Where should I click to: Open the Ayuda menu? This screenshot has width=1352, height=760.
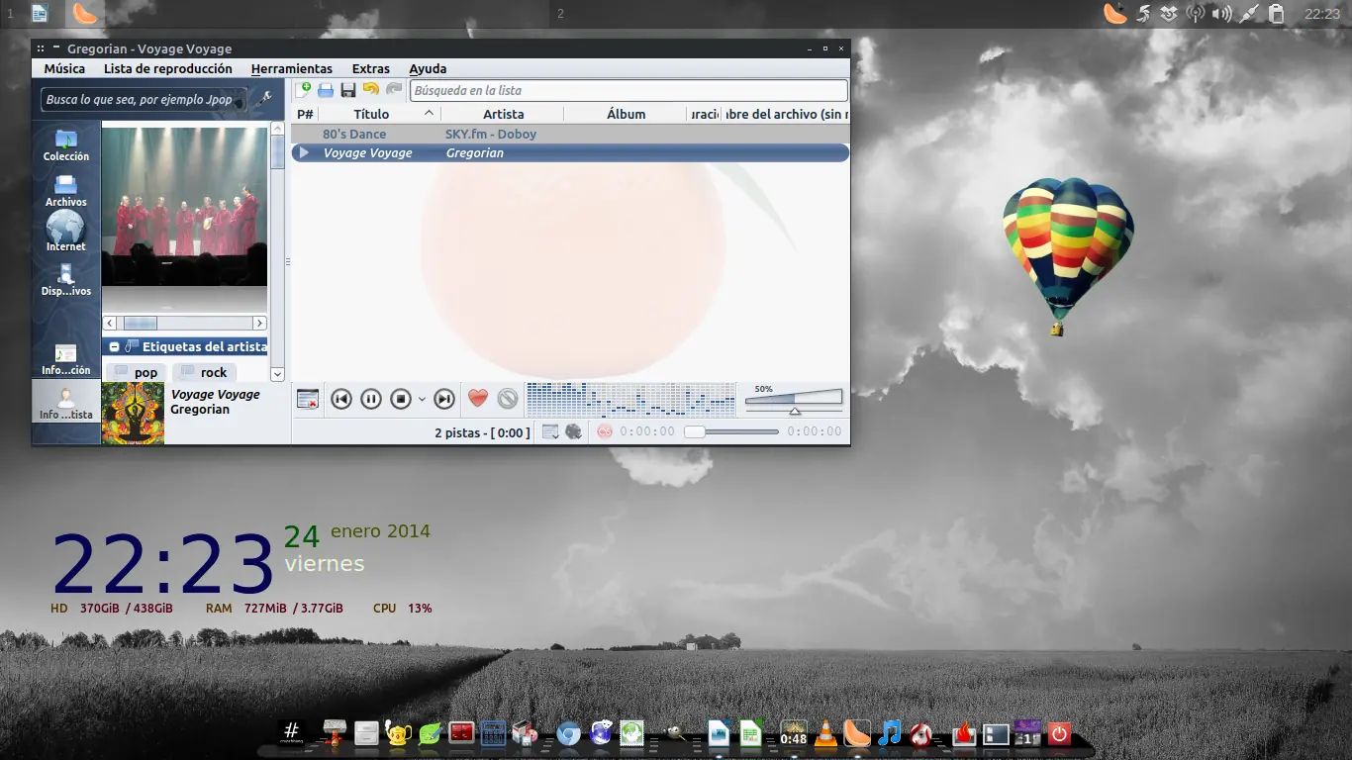click(x=428, y=68)
